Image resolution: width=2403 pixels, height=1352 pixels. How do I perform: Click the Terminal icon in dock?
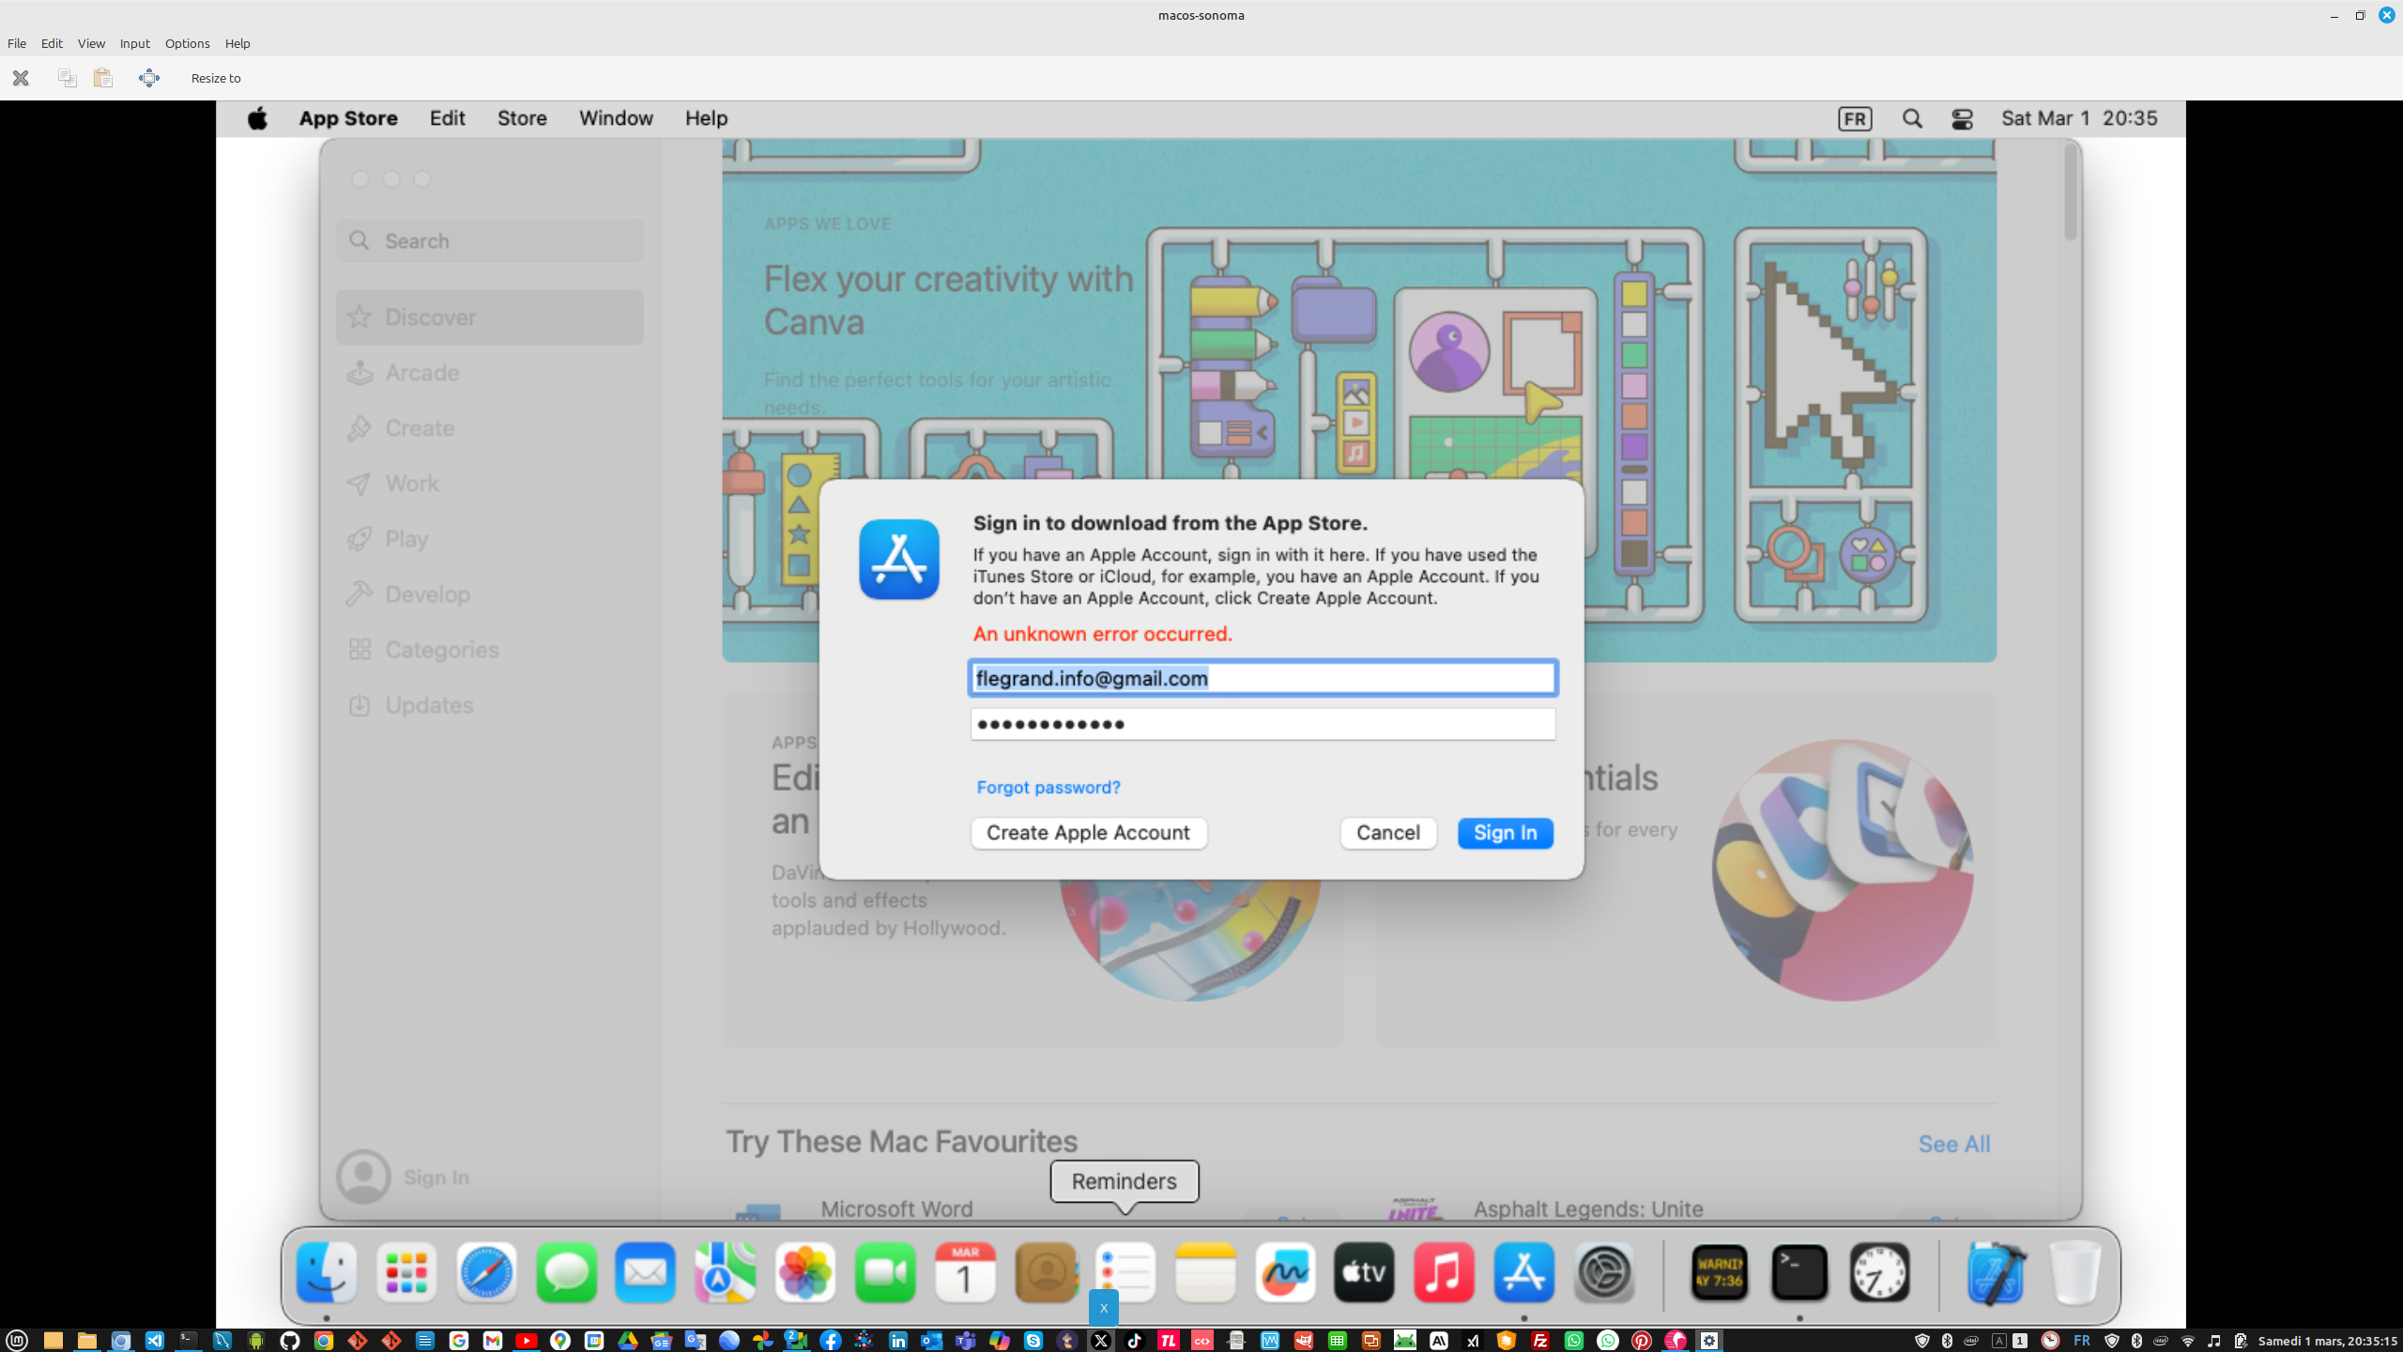1798,1273
